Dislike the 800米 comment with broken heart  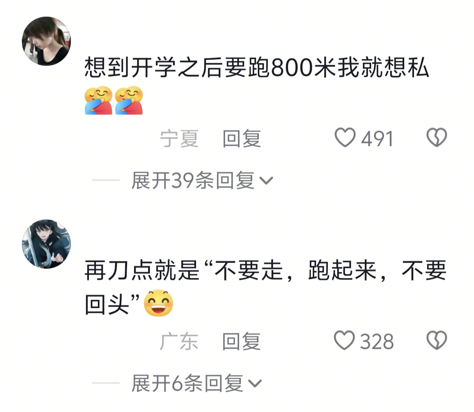[x=437, y=138]
